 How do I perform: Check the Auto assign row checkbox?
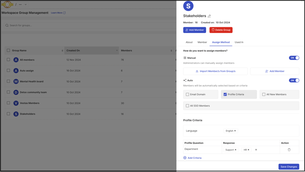(x=8, y=71)
